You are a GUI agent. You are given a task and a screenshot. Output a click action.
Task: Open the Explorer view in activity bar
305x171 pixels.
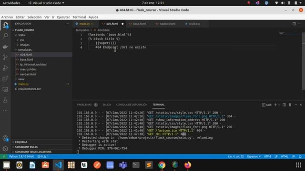click(x=5, y=25)
